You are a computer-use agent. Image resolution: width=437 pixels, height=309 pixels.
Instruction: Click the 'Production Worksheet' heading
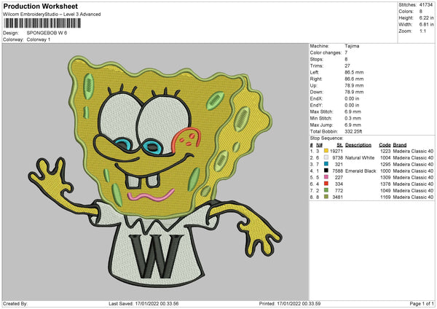click(x=41, y=7)
